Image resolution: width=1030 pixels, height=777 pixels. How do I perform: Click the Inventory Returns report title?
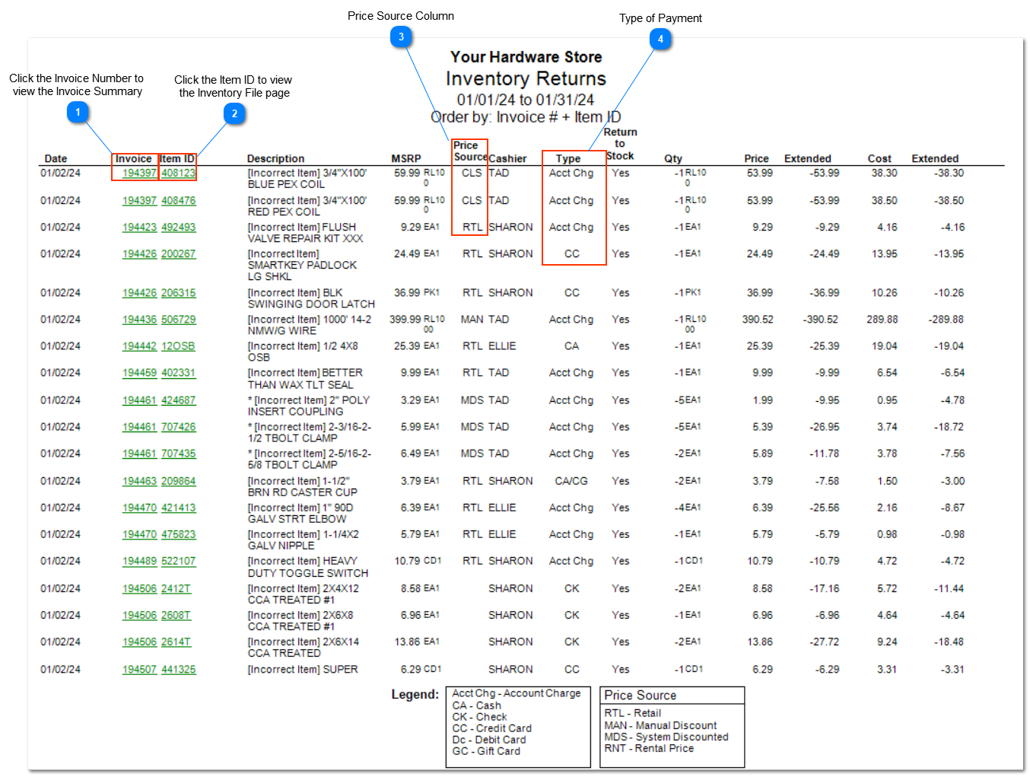pos(526,79)
